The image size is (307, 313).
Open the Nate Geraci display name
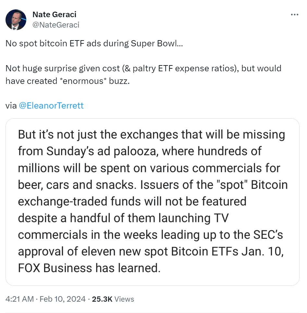tap(55, 15)
